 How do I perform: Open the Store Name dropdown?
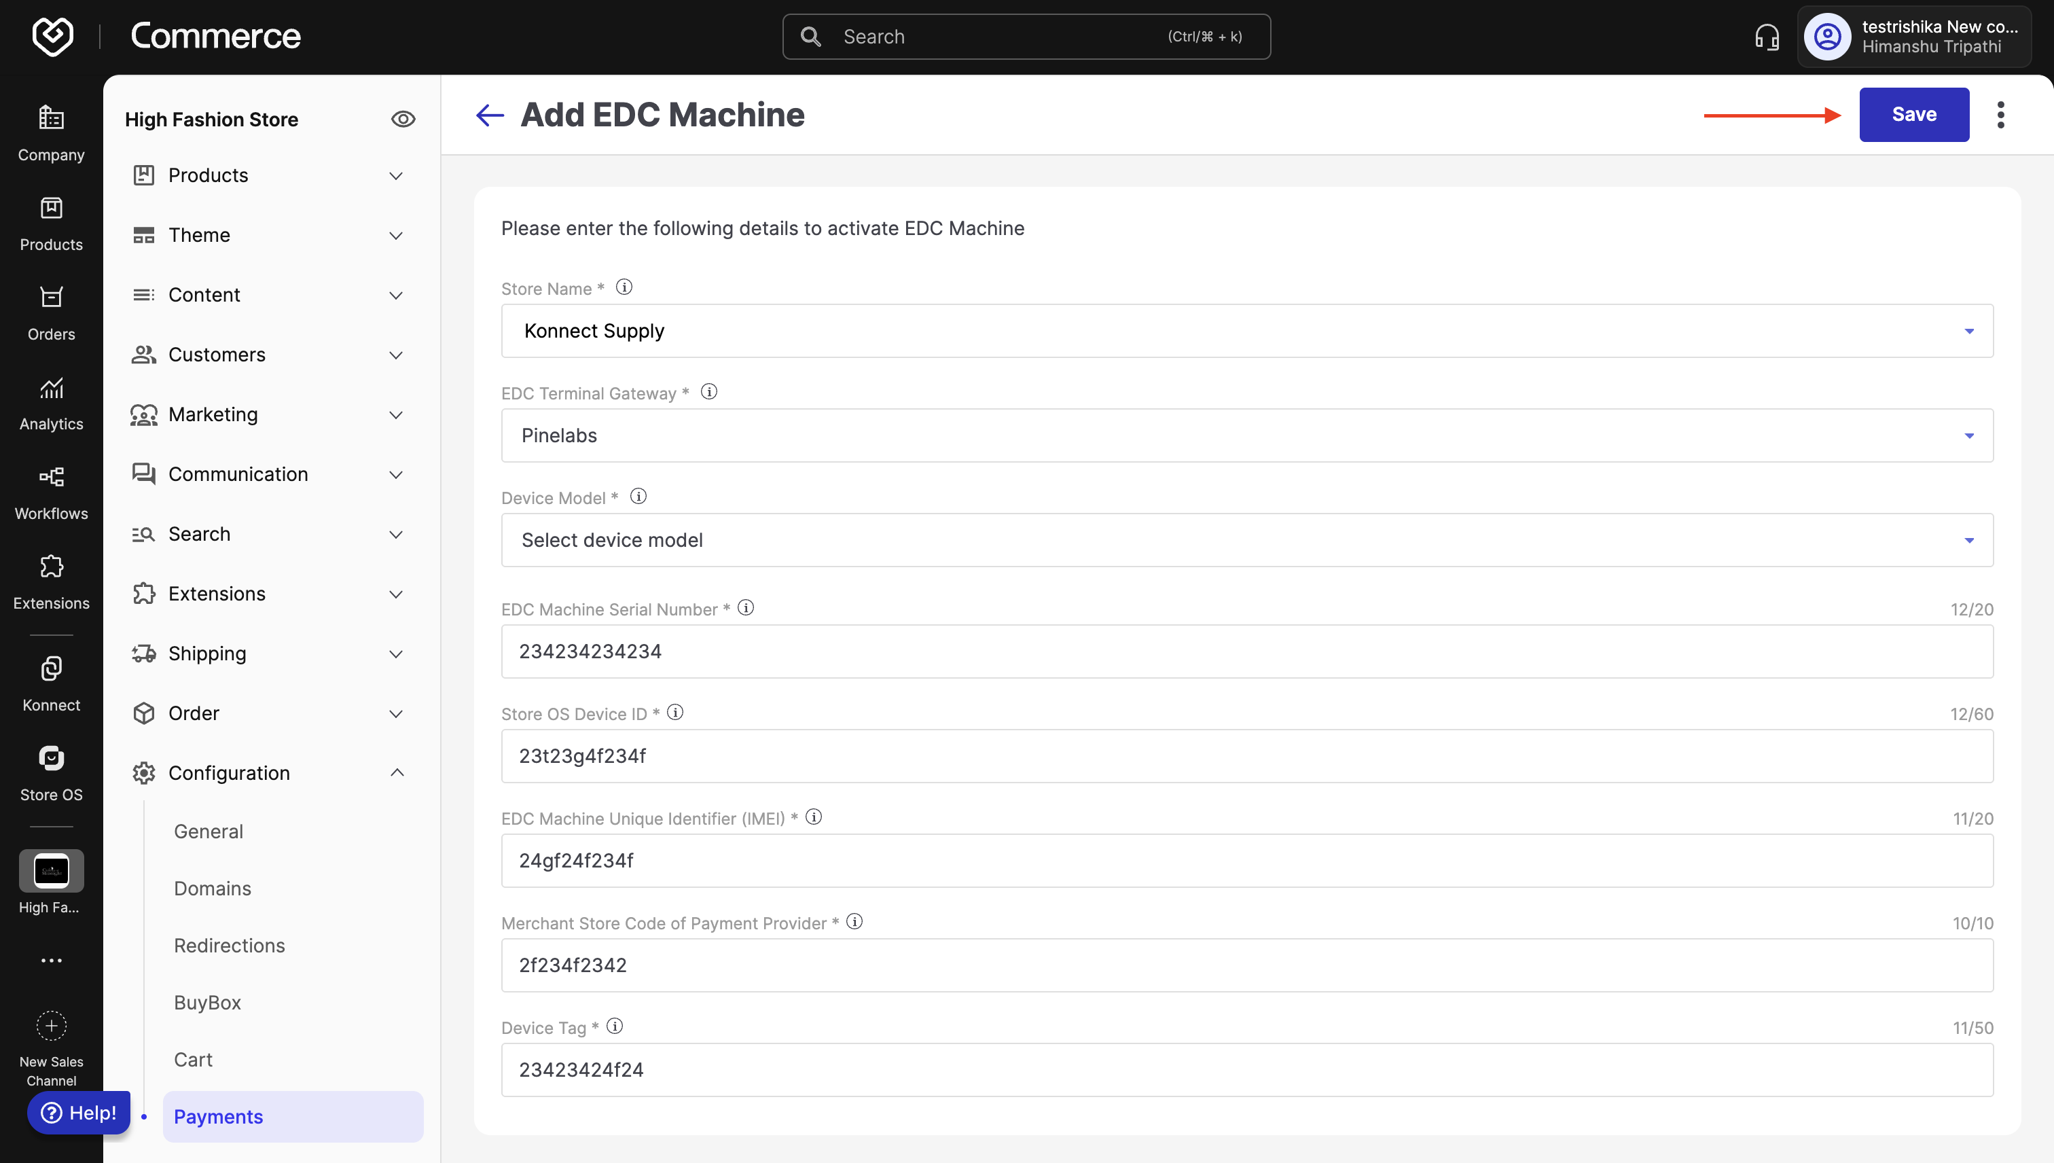click(1246, 331)
